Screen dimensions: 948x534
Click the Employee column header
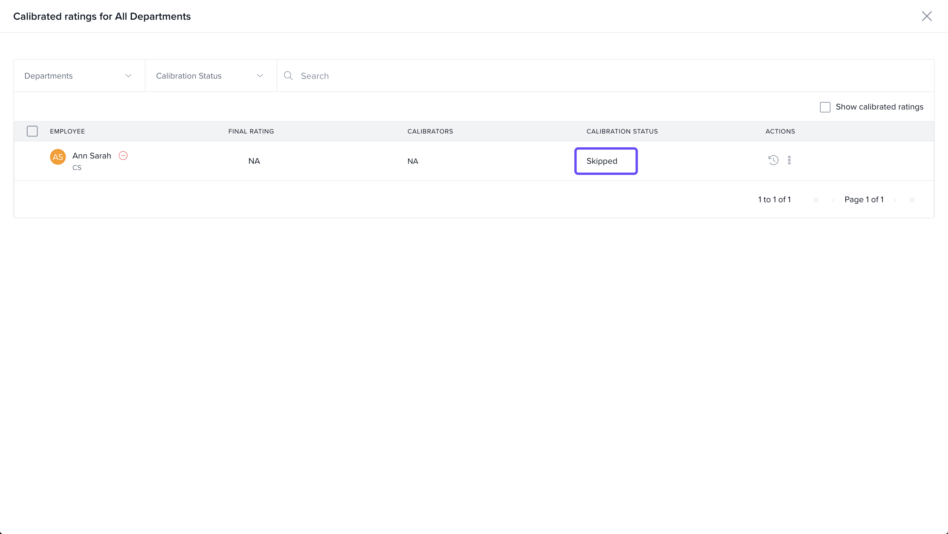pyautogui.click(x=67, y=131)
